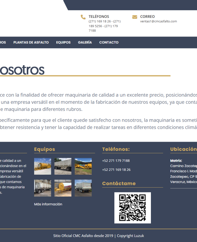
Task: Click the Matriz address label
Action: pos(176,161)
